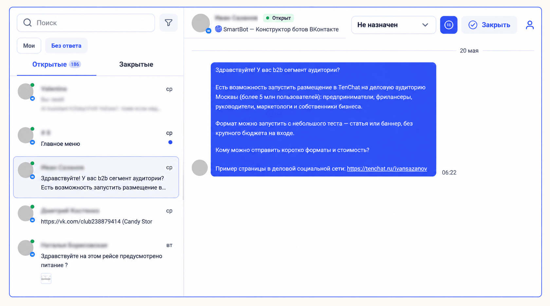Open the conversation filter funnel icon
Image resolution: width=550 pixels, height=306 pixels.
(169, 23)
